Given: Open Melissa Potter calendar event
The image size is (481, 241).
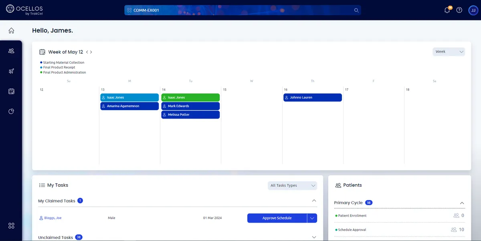Looking at the screenshot, I should (190, 115).
